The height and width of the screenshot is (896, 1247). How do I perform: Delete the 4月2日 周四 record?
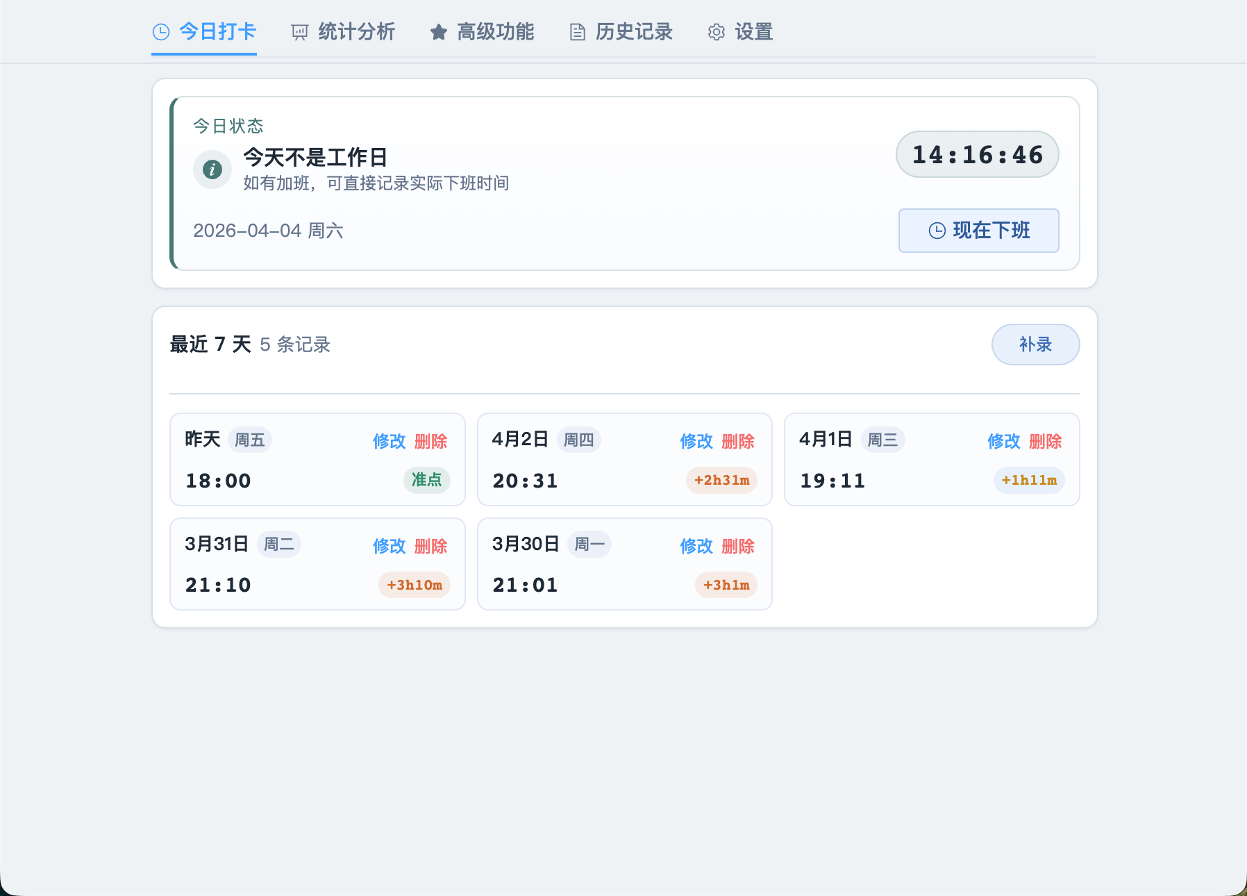[738, 441]
